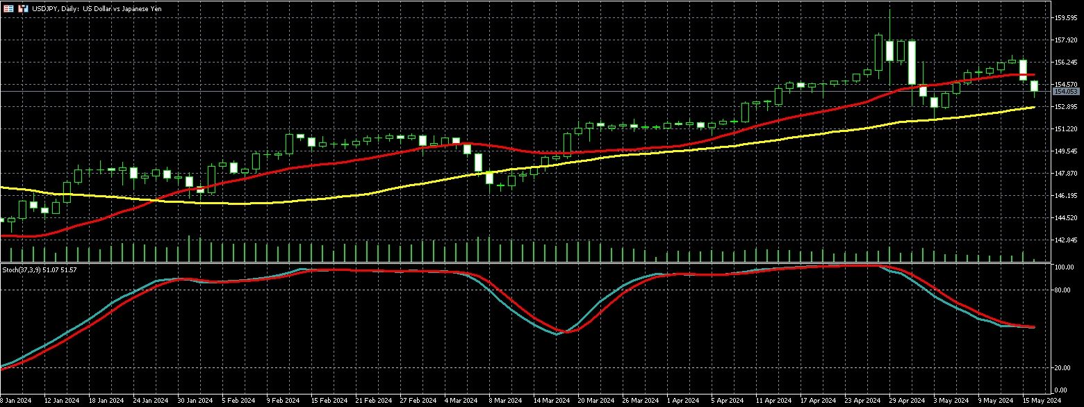Click the 9 May 2024 date label
This screenshot has height=407, width=1084.
click(x=995, y=401)
